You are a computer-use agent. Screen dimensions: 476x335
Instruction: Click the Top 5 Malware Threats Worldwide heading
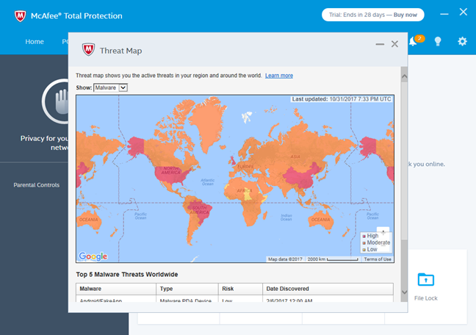[x=127, y=275]
